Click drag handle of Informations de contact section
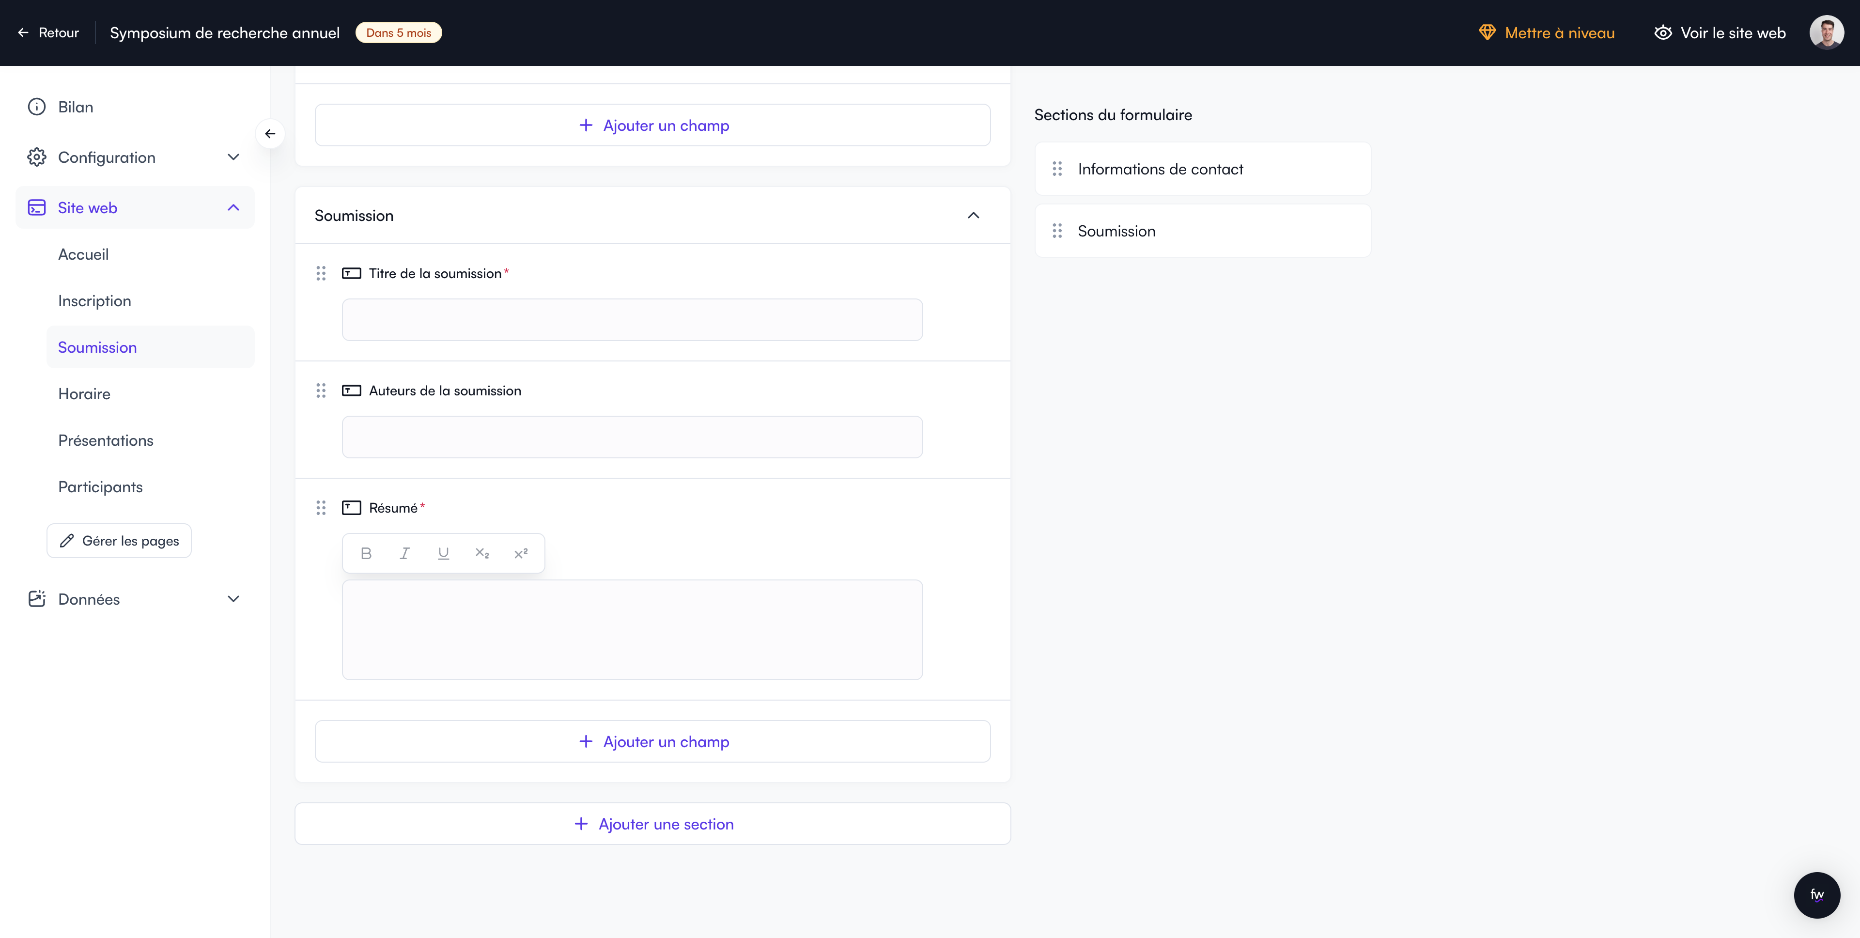Screen dimensions: 1860x938 click(x=1057, y=169)
